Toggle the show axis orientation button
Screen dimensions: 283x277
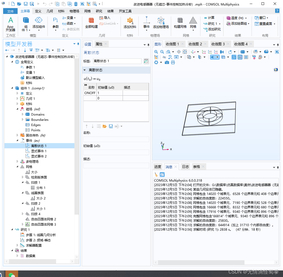pos(240,57)
